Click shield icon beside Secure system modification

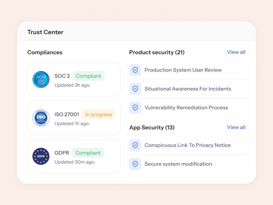(x=135, y=164)
